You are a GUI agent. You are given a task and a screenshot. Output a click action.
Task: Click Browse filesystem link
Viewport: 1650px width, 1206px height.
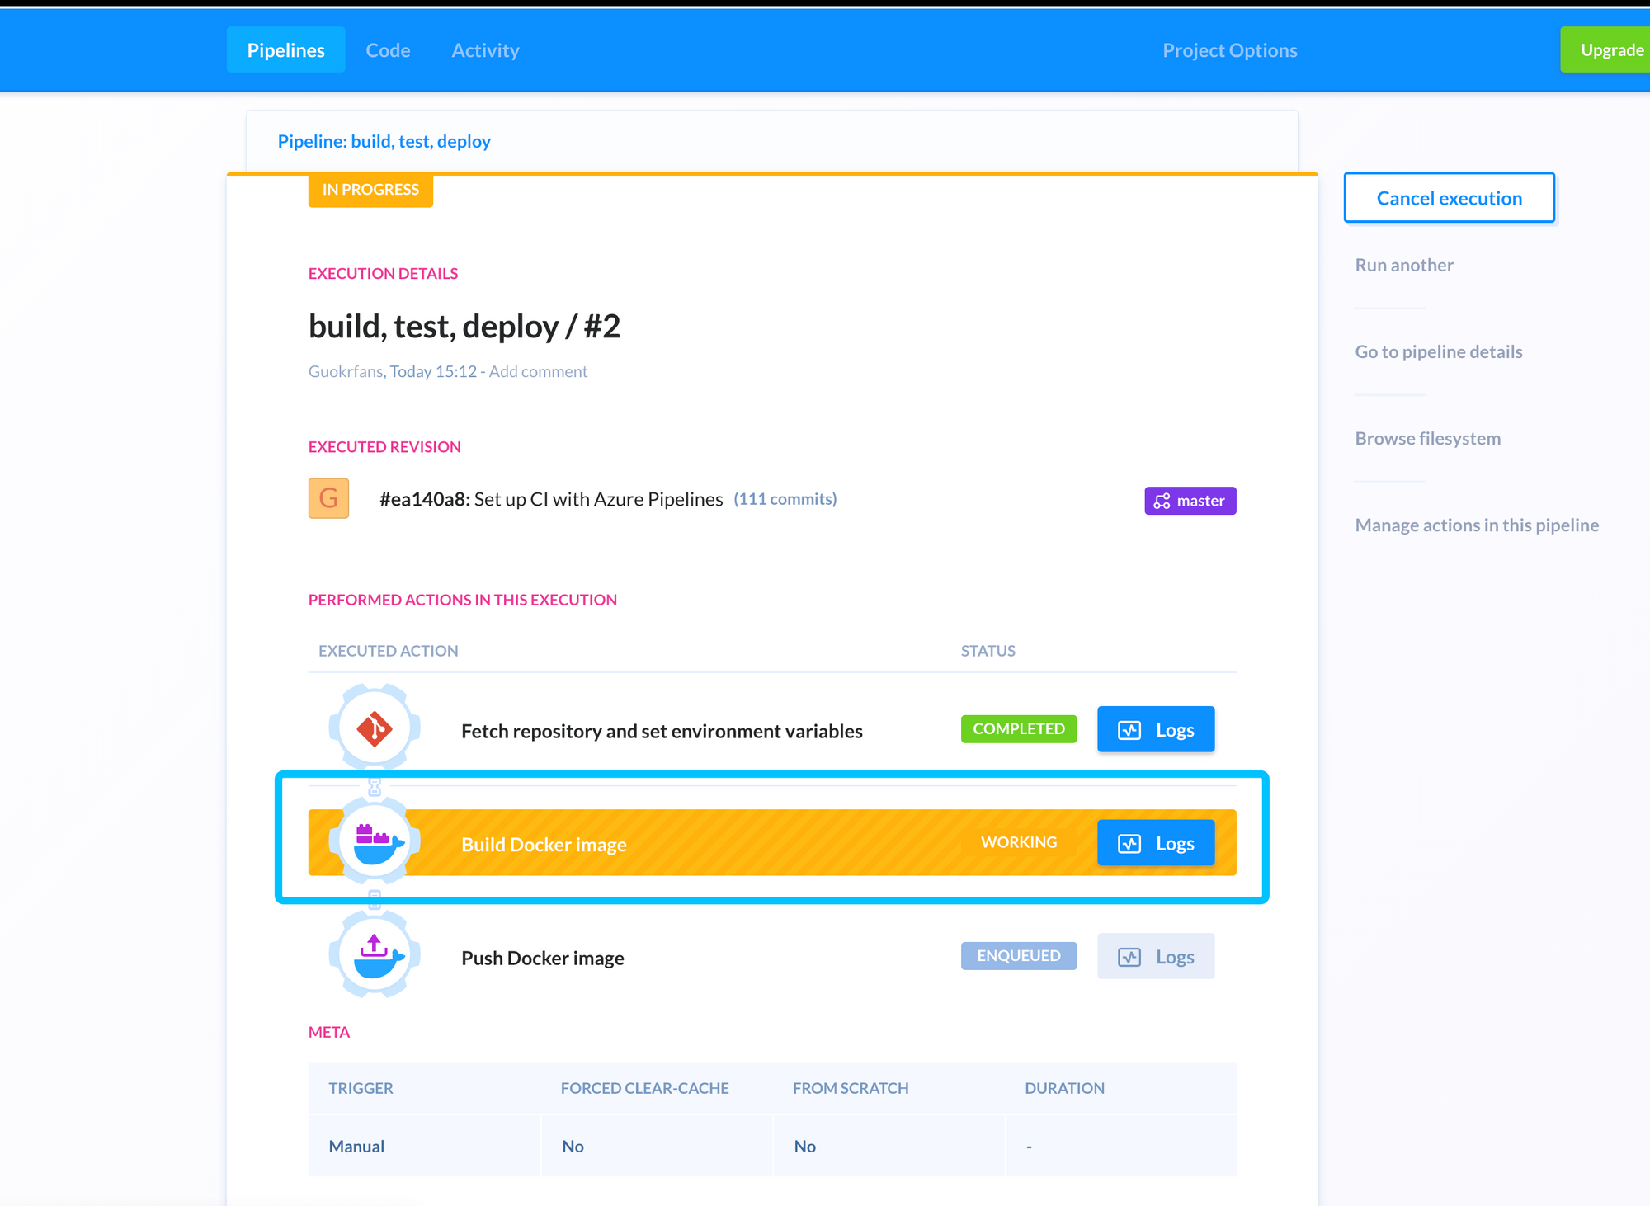1427,438
